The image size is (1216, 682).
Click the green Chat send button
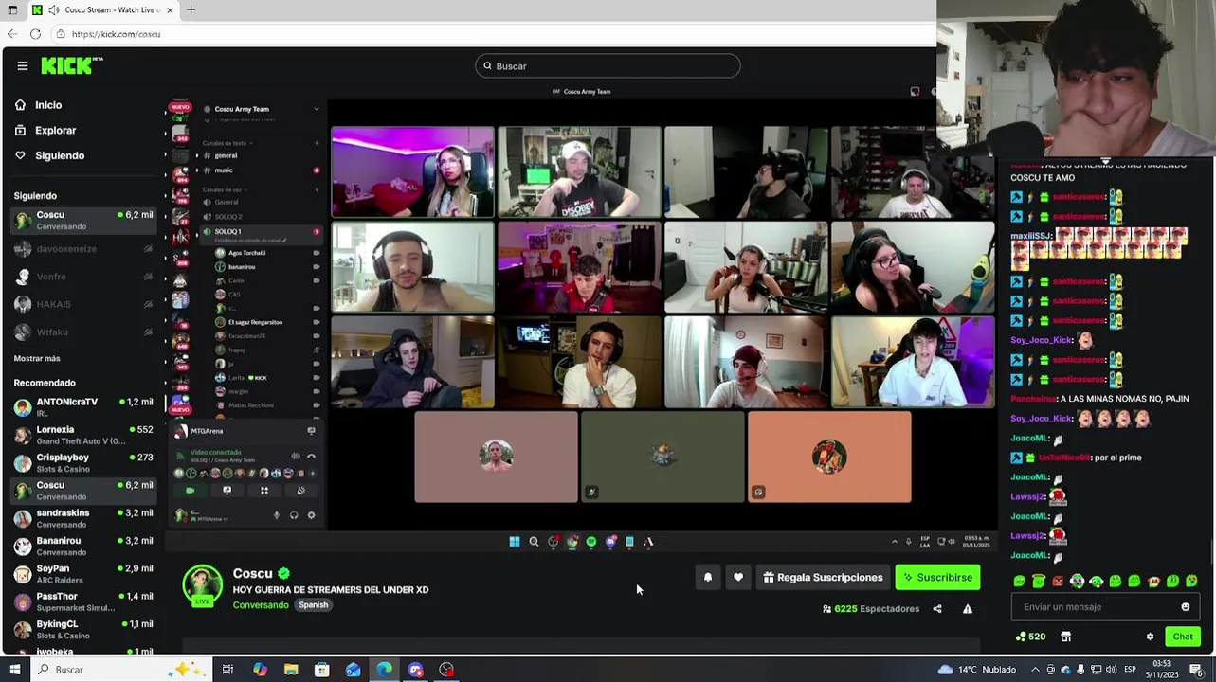pyautogui.click(x=1183, y=637)
